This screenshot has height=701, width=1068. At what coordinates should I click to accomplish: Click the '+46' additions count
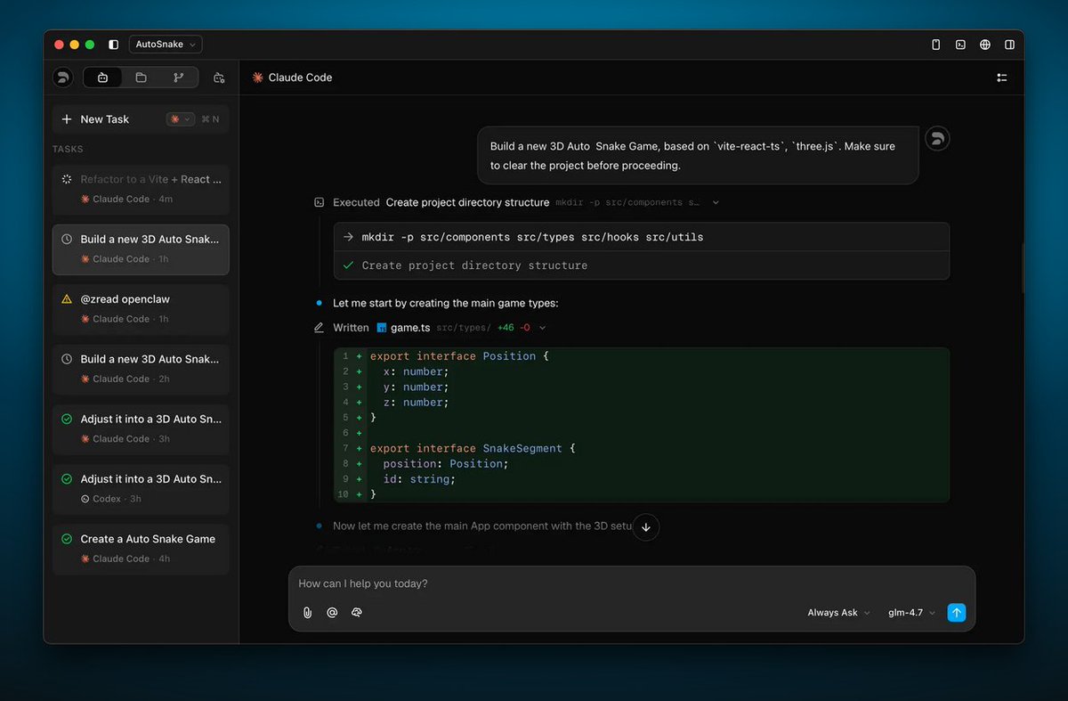(506, 328)
